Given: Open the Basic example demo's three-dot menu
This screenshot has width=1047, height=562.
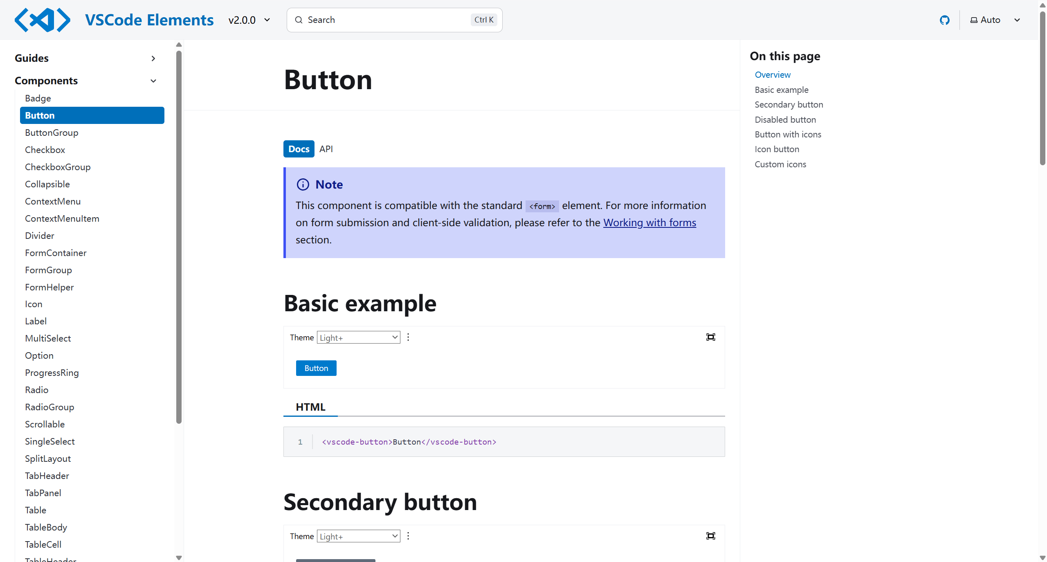Looking at the screenshot, I should click(408, 337).
